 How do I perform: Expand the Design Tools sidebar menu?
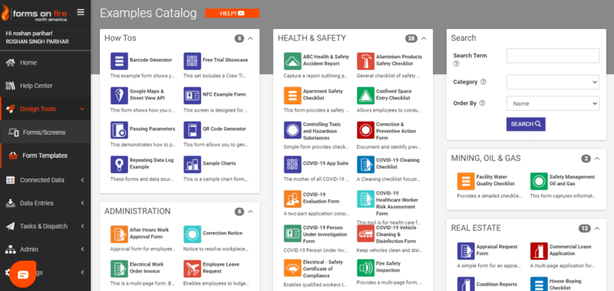click(x=45, y=109)
